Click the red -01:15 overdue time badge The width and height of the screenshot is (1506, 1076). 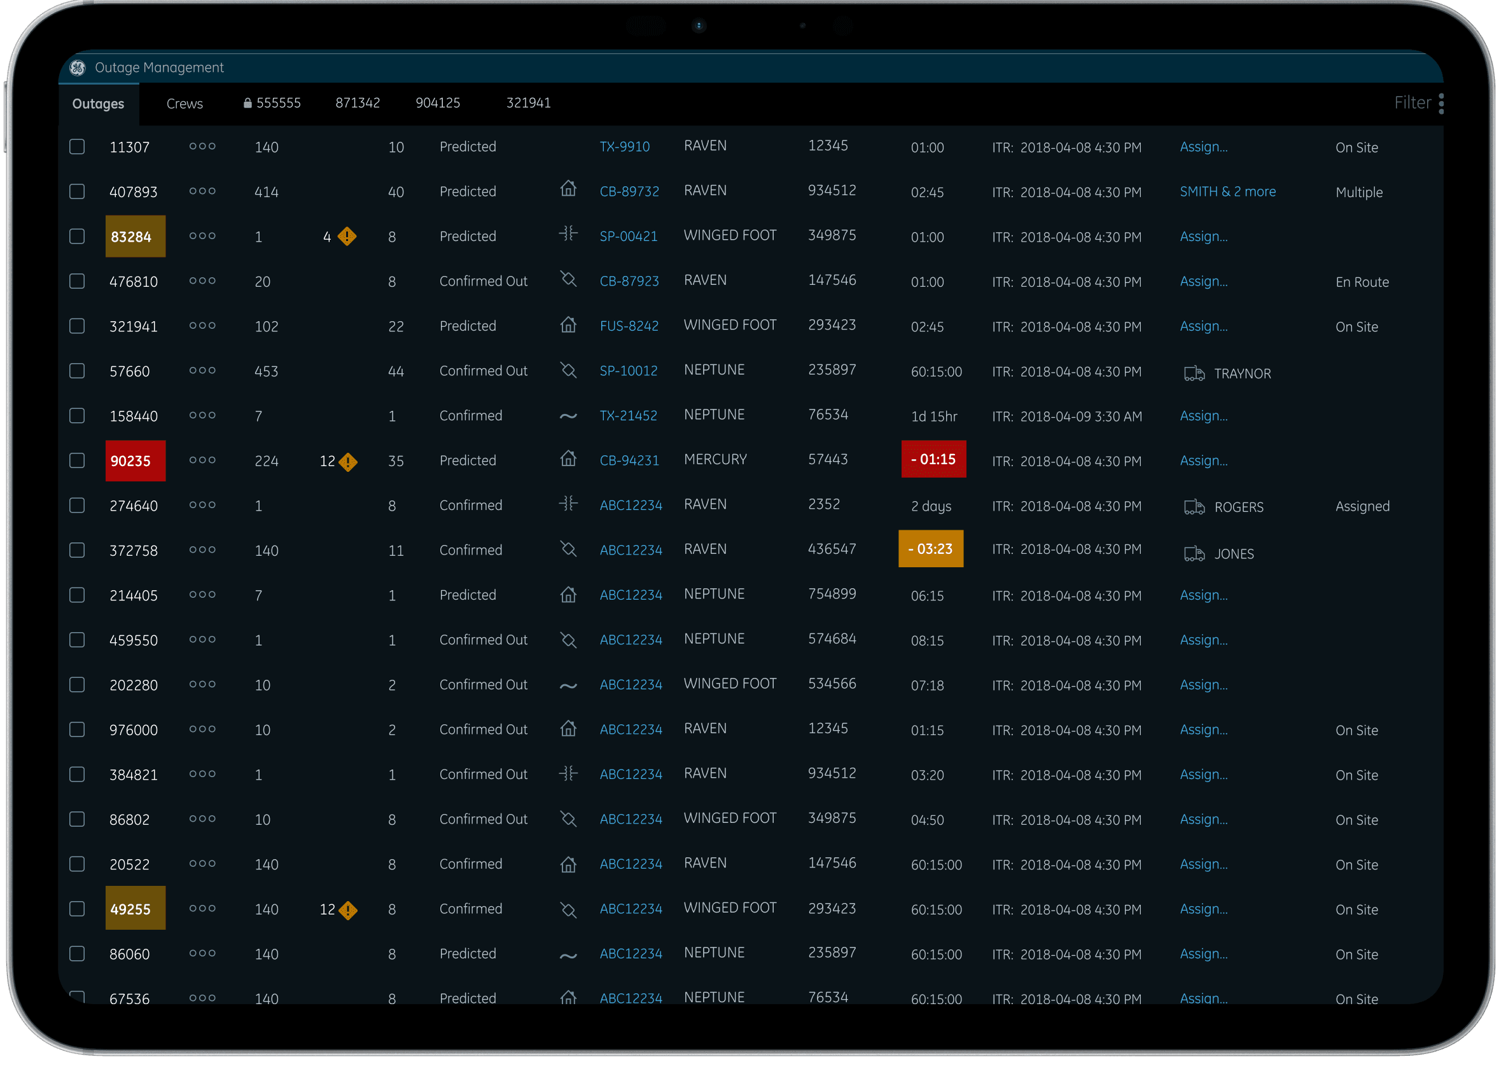933,459
